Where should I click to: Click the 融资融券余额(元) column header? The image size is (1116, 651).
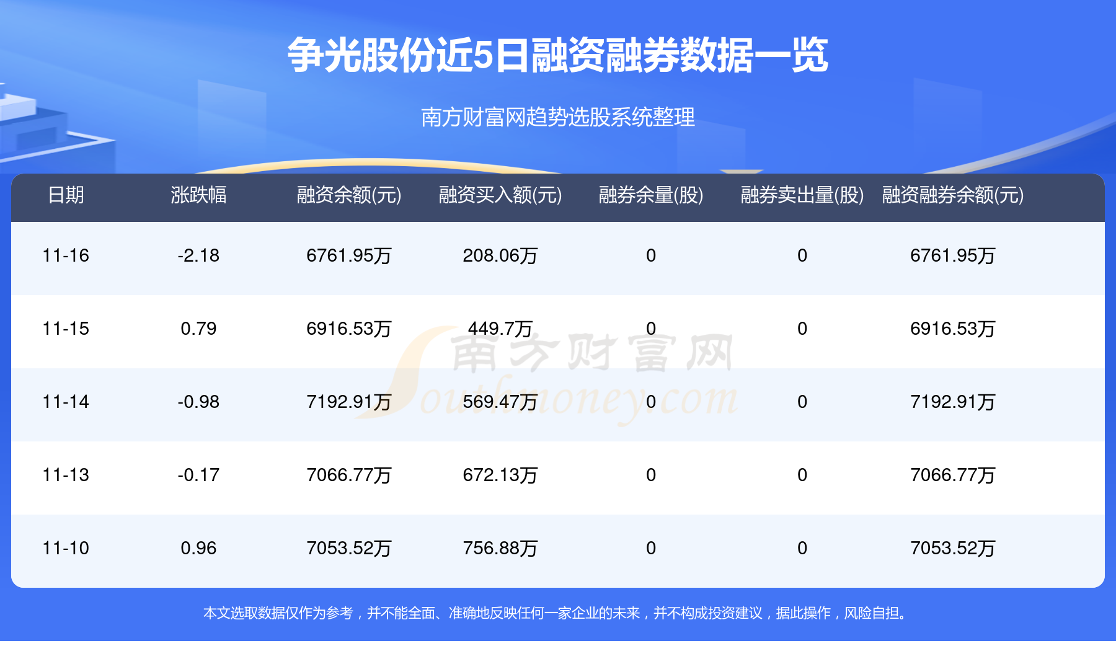pos(953,195)
